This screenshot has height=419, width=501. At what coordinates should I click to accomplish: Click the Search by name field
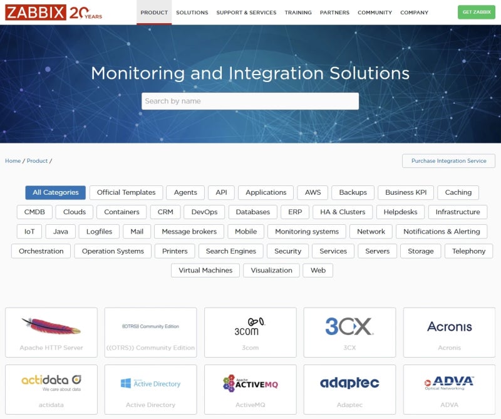point(250,101)
